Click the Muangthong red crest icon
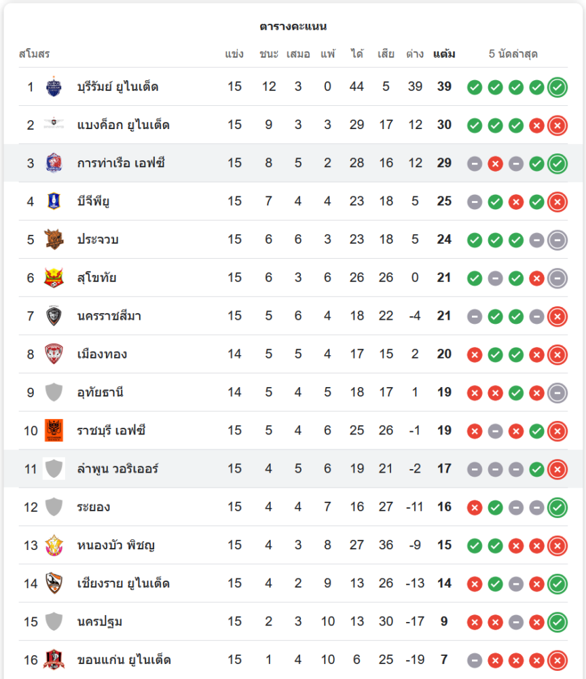The width and height of the screenshot is (586, 679). click(x=54, y=354)
